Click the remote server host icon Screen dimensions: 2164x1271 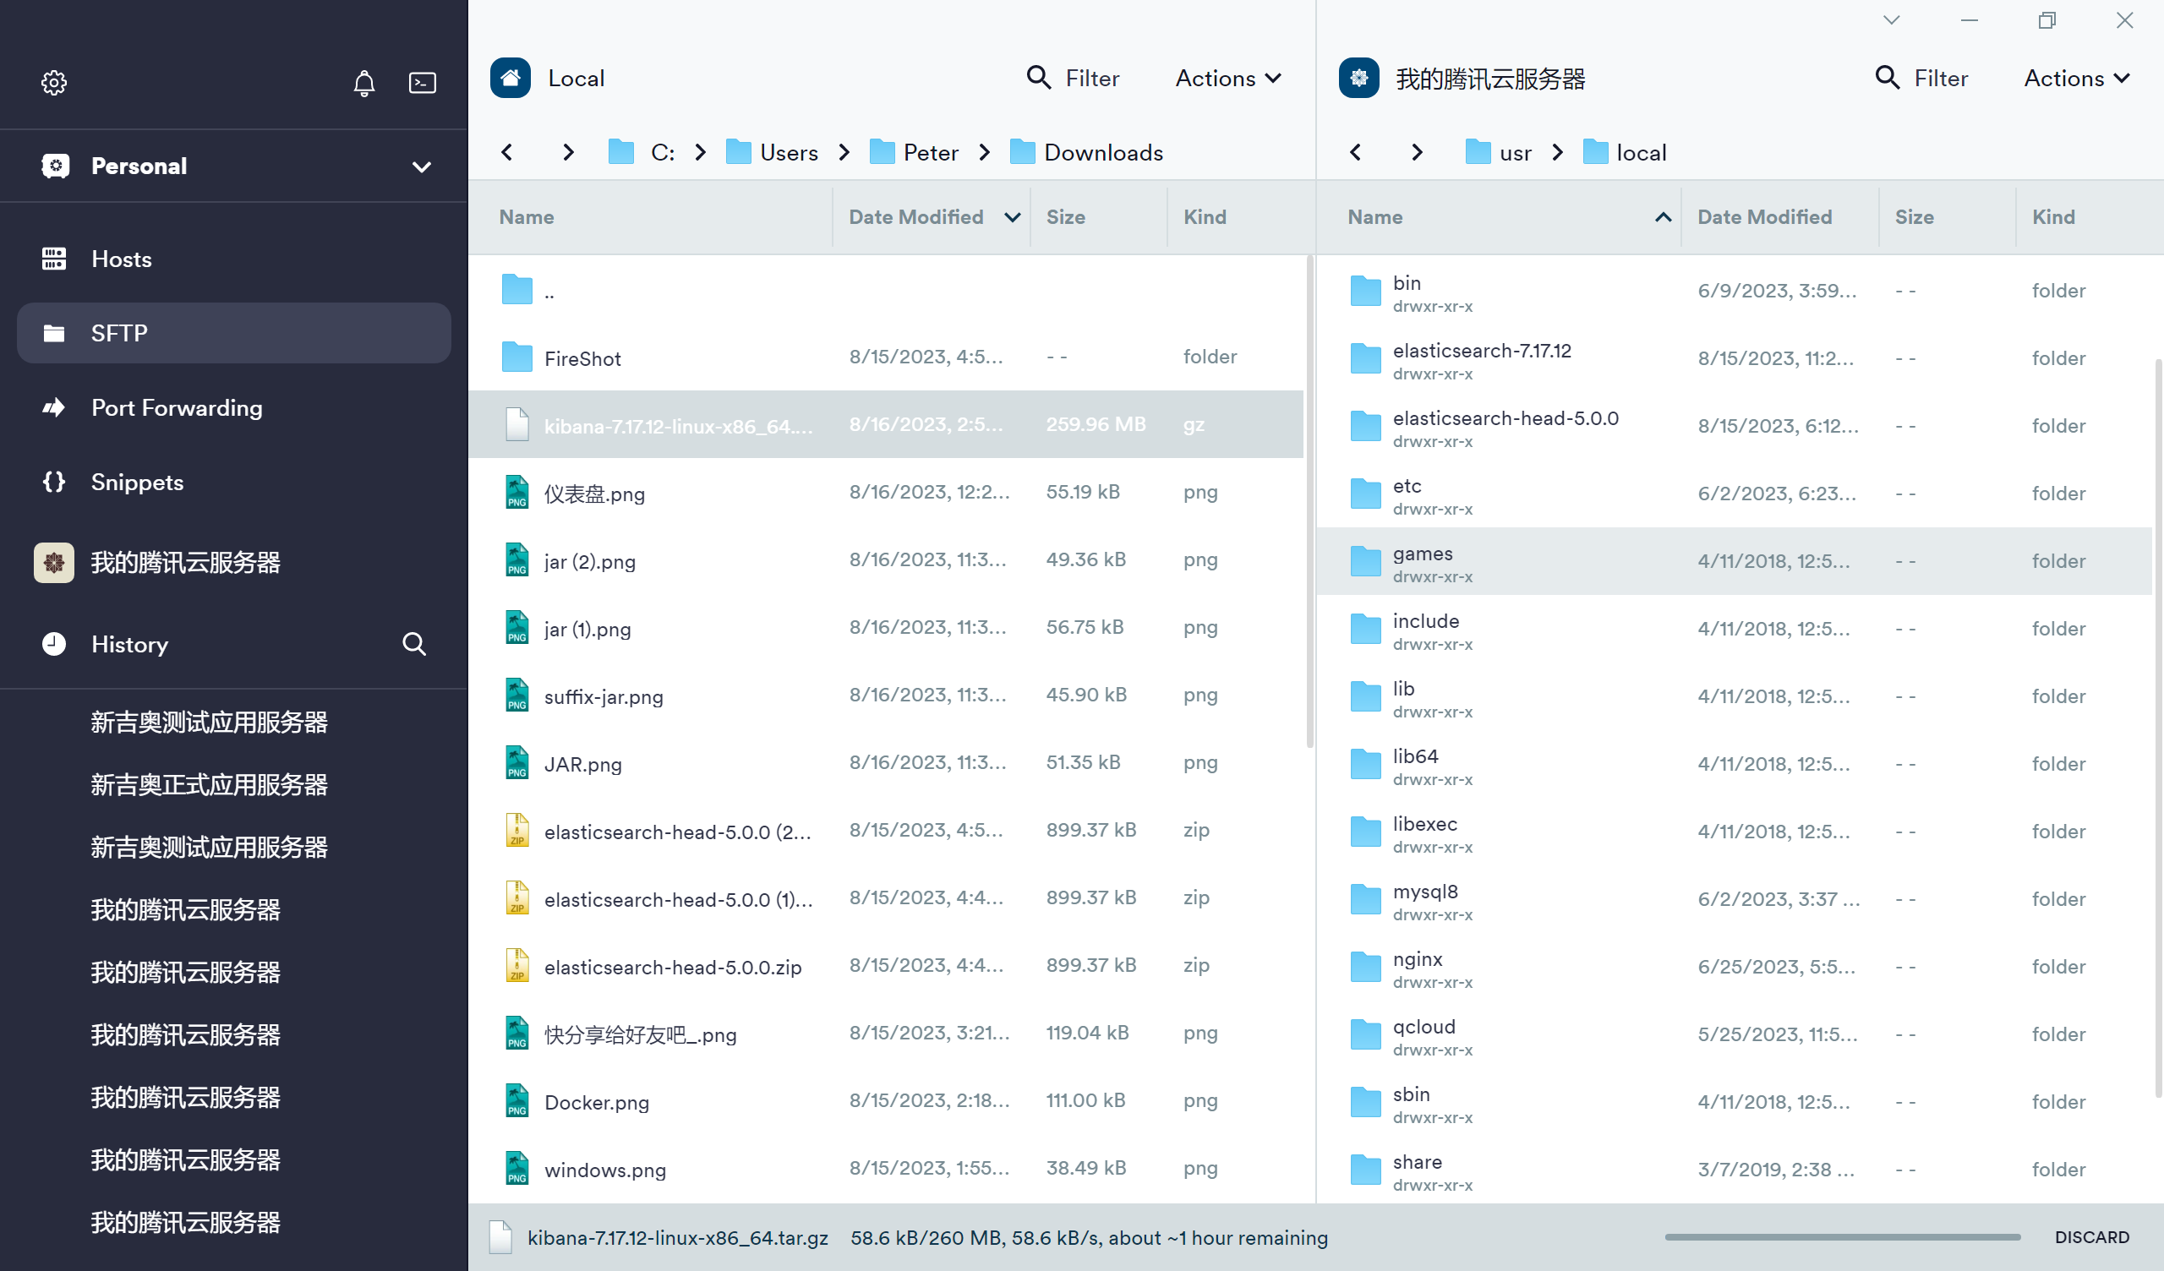tap(1358, 78)
